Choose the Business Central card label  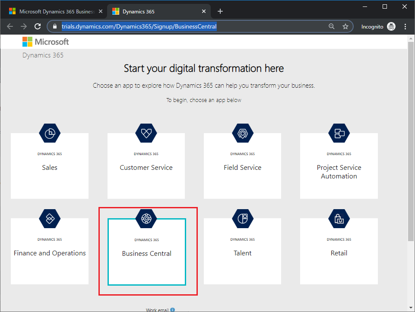coord(147,254)
